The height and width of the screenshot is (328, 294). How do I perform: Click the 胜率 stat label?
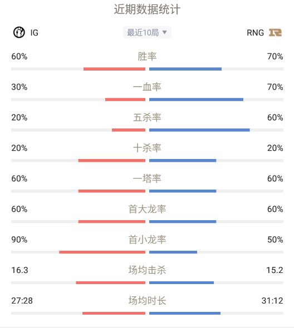[147, 57]
